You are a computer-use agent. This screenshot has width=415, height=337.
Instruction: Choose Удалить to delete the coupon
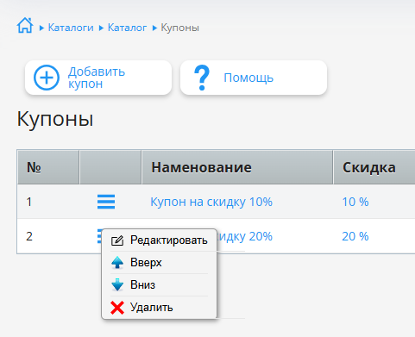point(159,308)
